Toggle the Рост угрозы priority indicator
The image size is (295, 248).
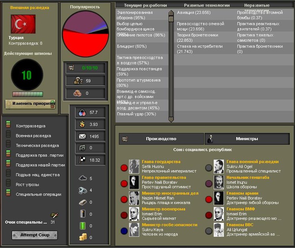pos(8,183)
